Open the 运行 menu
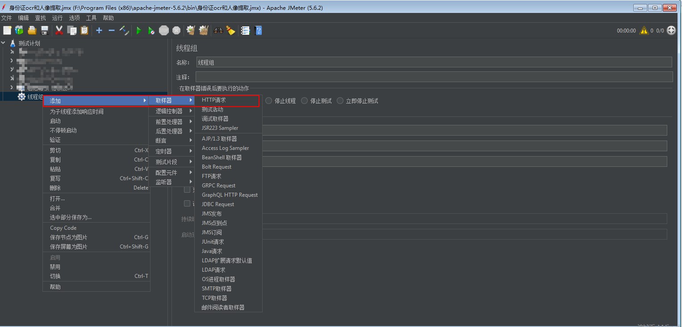 [x=57, y=18]
